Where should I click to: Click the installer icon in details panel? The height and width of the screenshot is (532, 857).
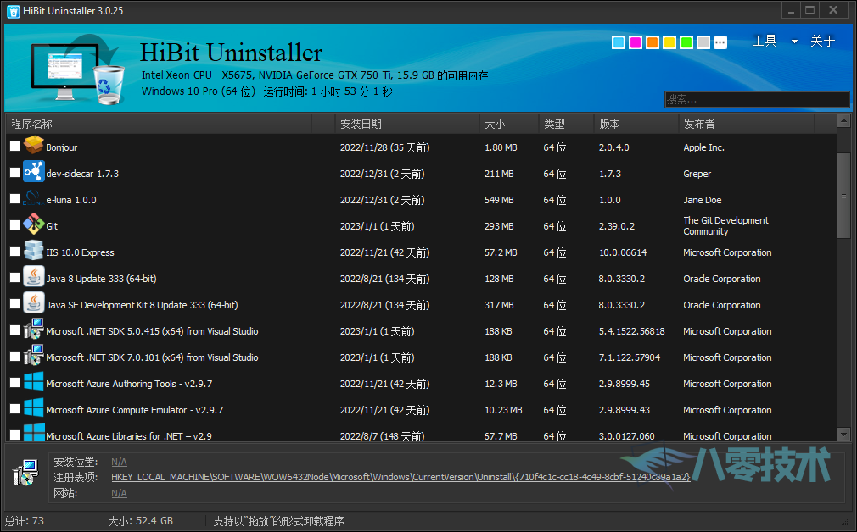point(25,473)
